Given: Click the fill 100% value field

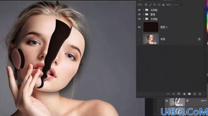Looking at the screenshot, I should point(176,5).
